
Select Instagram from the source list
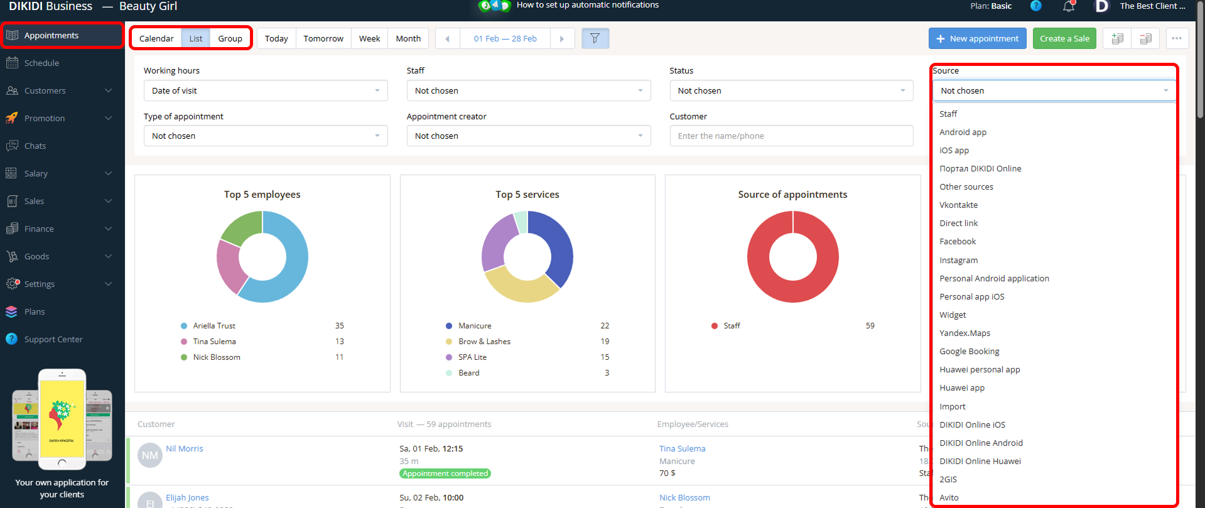click(958, 260)
